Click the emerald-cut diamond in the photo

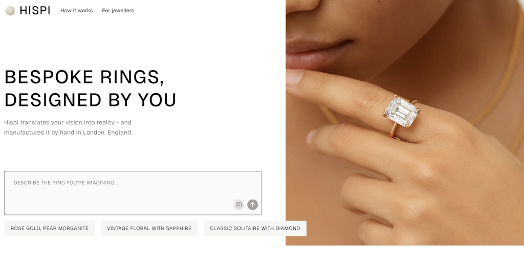point(402,112)
